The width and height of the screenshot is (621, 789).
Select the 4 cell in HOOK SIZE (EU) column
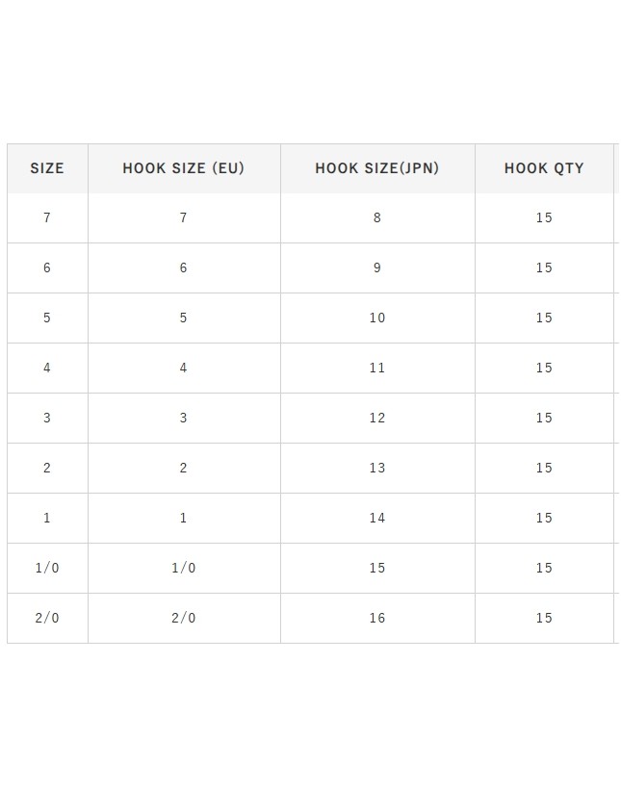[183, 369]
